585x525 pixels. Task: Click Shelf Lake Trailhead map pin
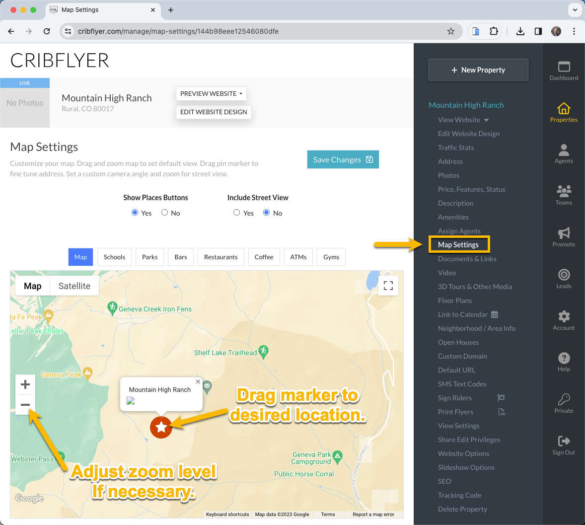point(263,352)
